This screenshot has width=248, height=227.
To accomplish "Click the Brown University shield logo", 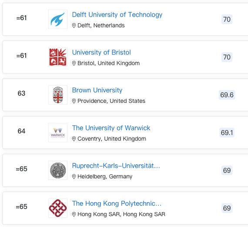I will (x=58, y=95).
